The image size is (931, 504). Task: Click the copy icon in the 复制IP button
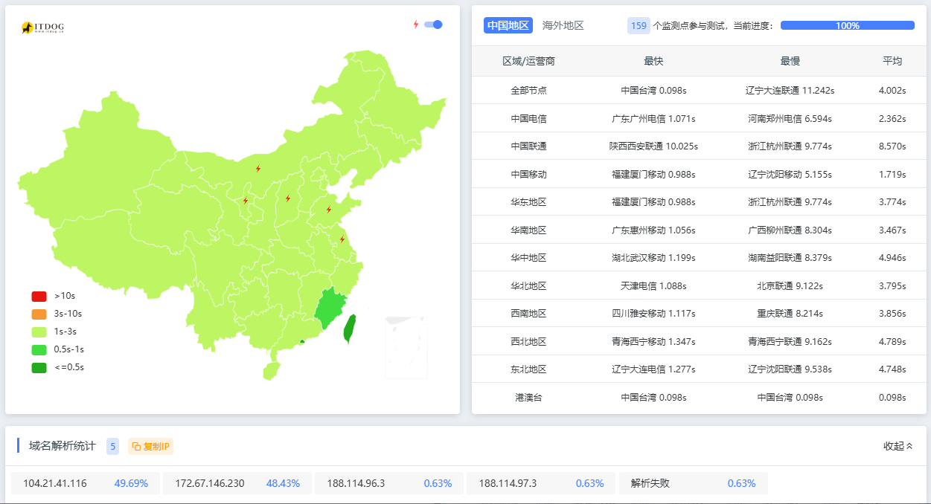tap(136, 447)
